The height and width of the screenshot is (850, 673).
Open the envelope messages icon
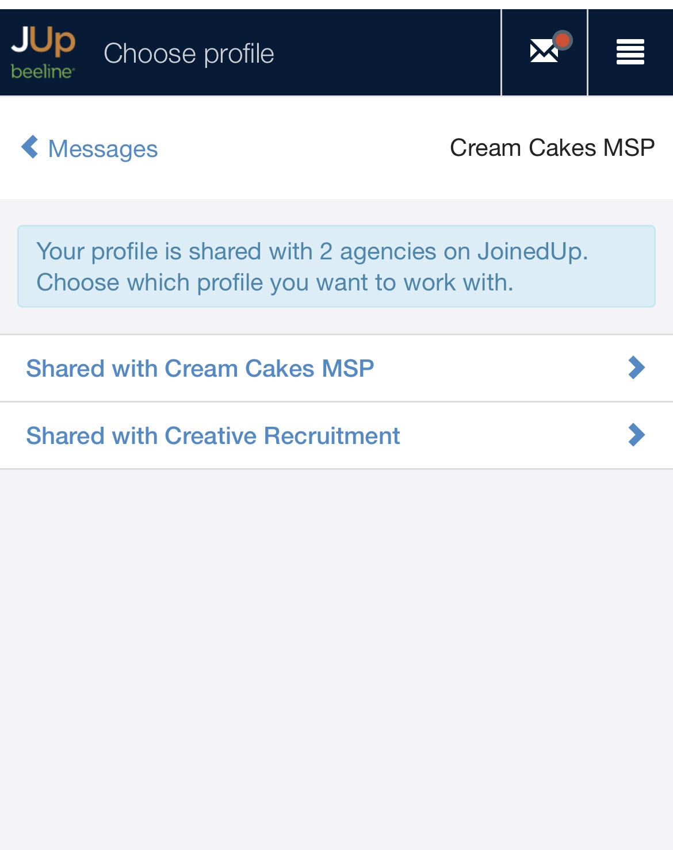pos(544,52)
